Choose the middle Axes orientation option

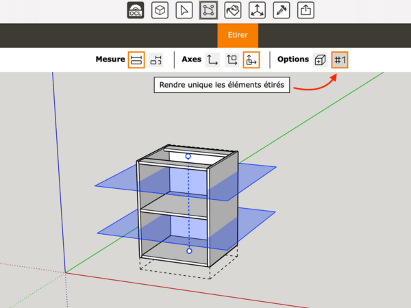(x=232, y=60)
